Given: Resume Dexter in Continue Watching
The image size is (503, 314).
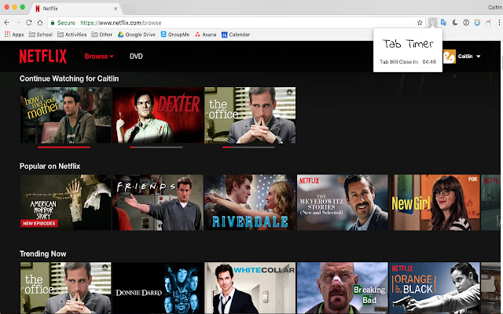Looking at the screenshot, I should click(x=158, y=115).
